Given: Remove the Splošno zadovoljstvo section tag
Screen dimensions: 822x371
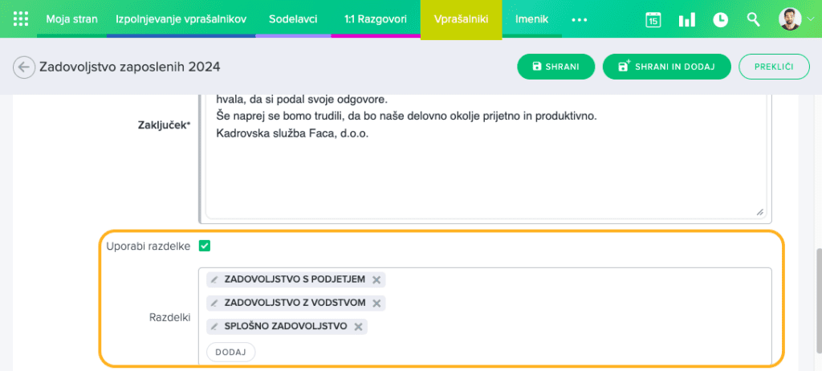Looking at the screenshot, I should pyautogui.click(x=359, y=327).
